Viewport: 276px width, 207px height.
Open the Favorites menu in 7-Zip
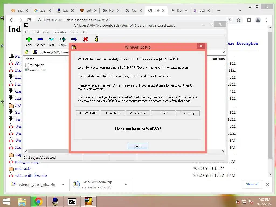point(60,32)
